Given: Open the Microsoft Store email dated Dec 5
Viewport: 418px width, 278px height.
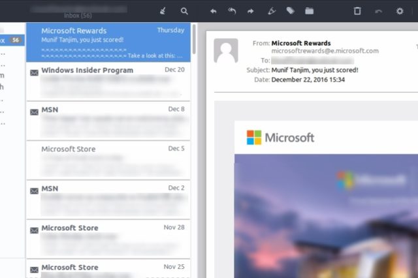Looking at the screenshot, I should 108,161.
